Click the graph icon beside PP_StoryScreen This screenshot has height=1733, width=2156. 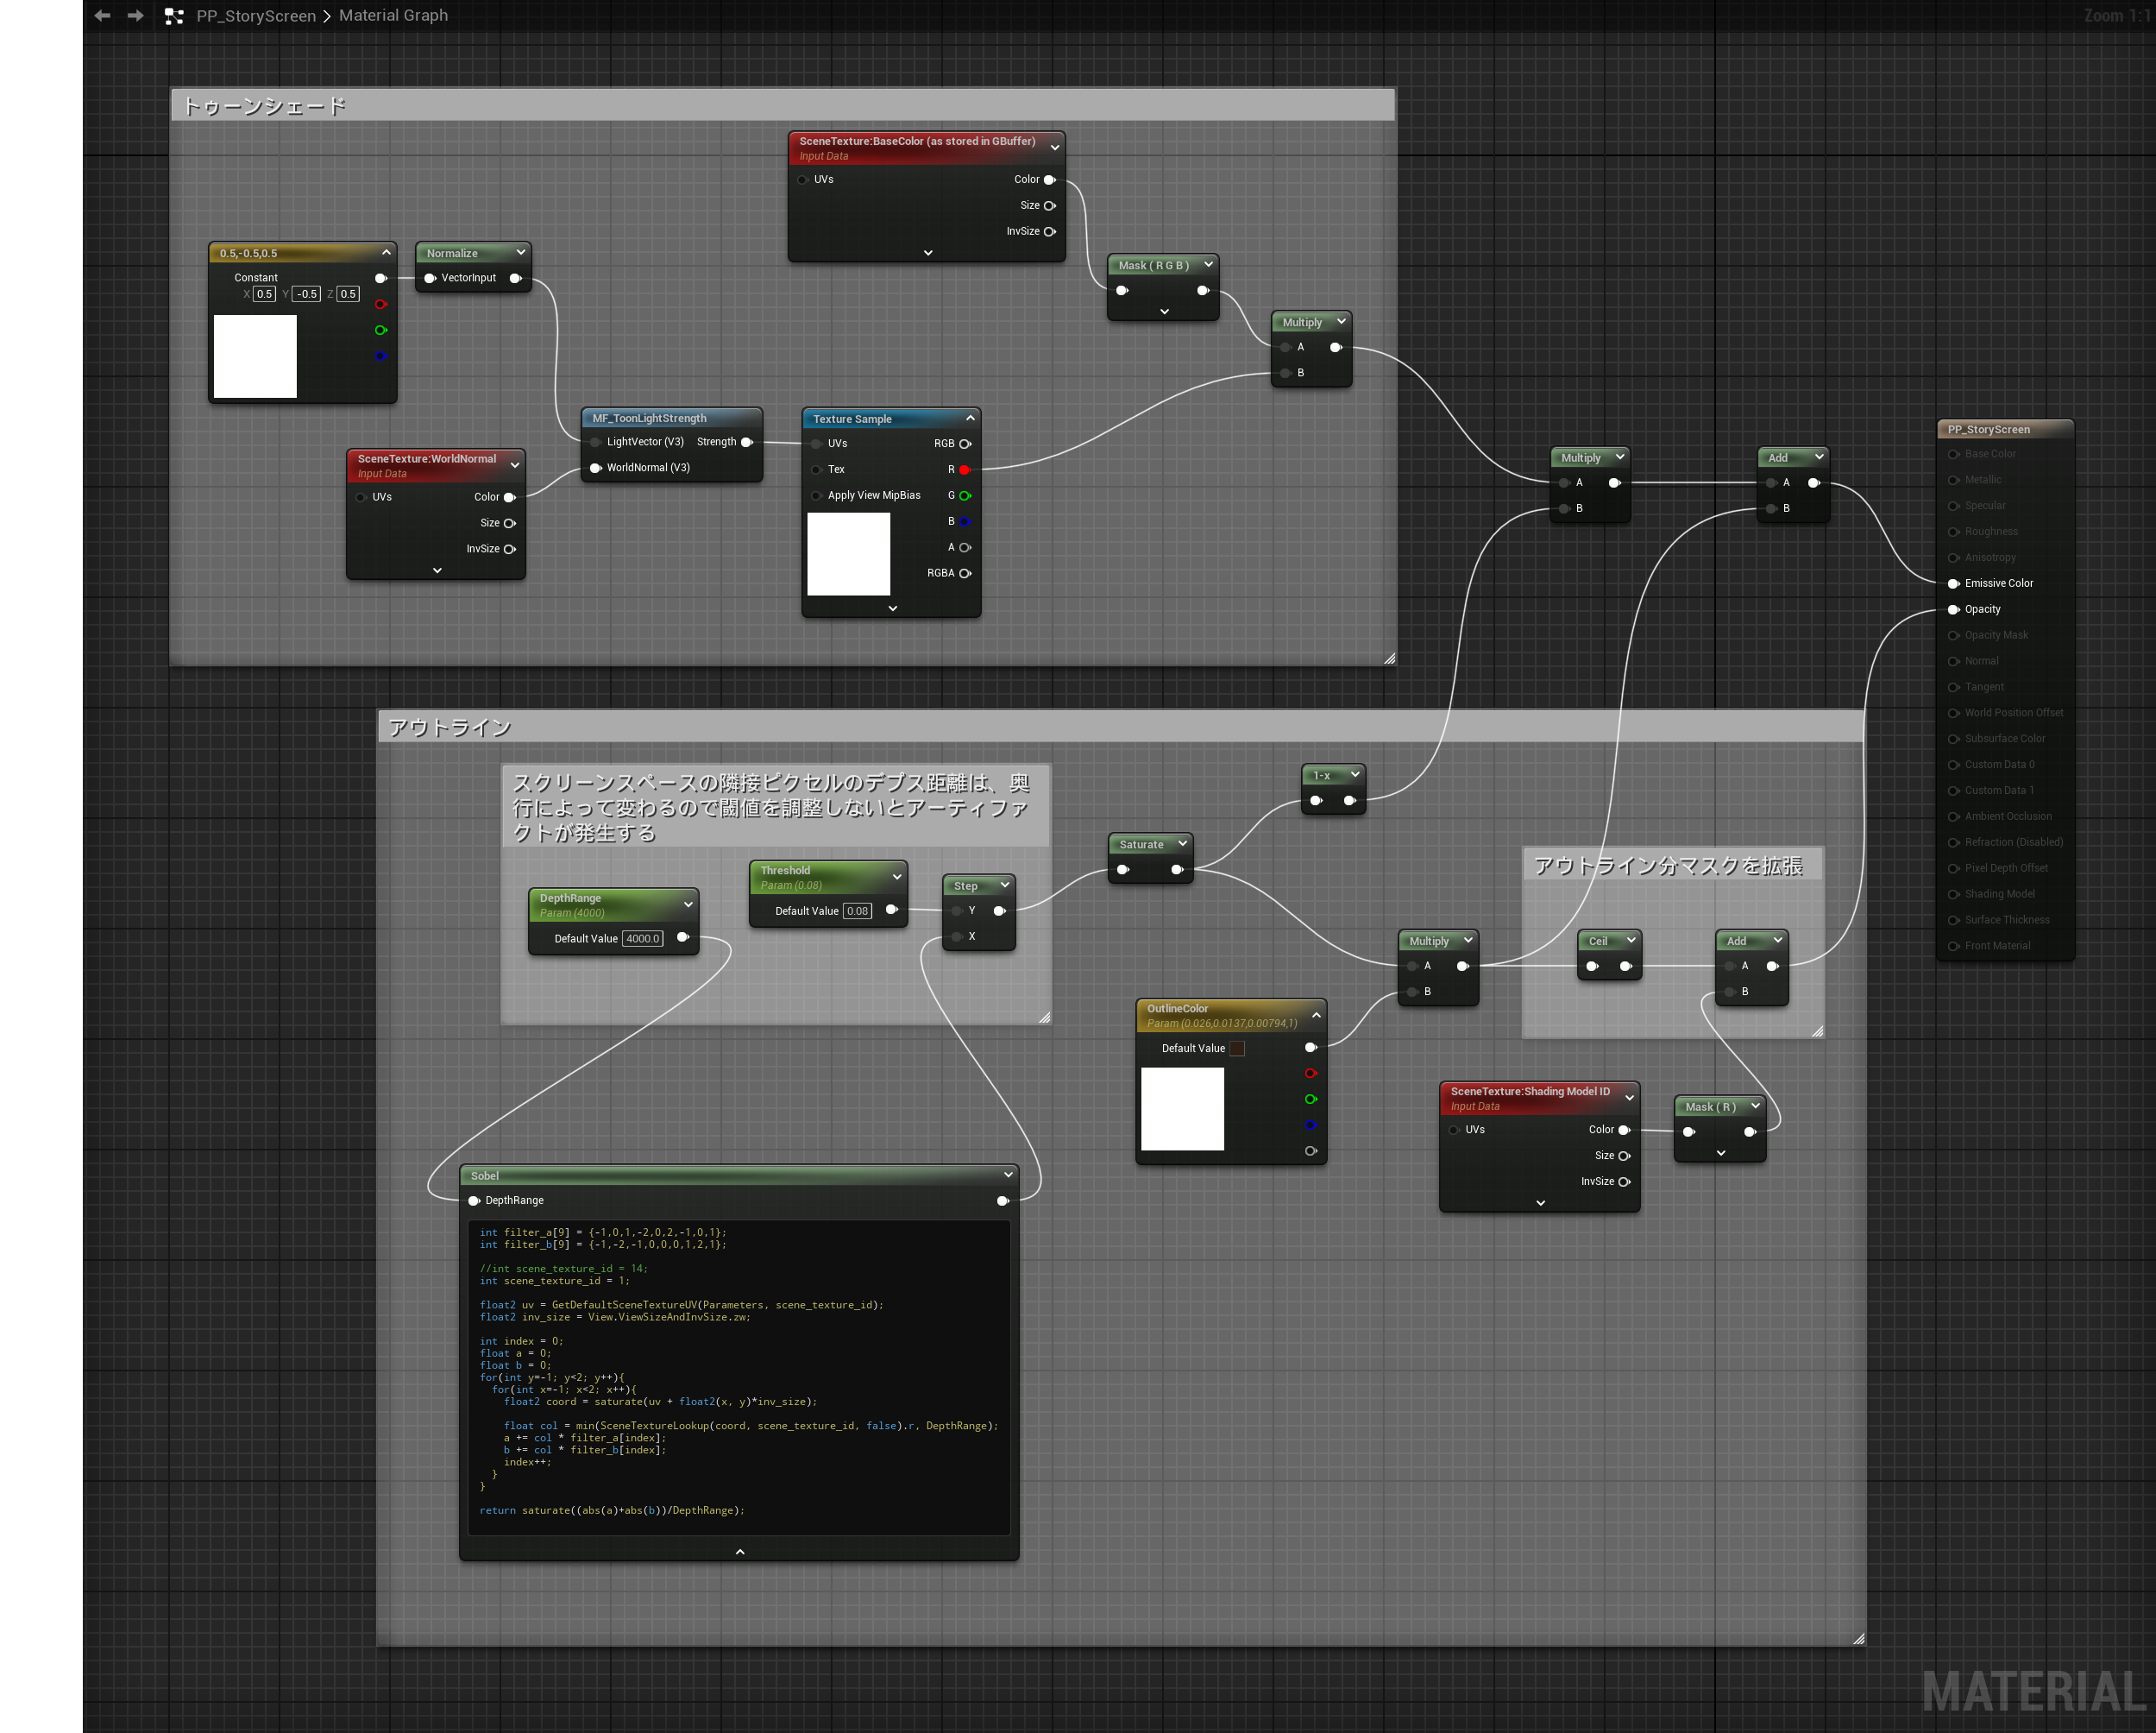pos(174,16)
